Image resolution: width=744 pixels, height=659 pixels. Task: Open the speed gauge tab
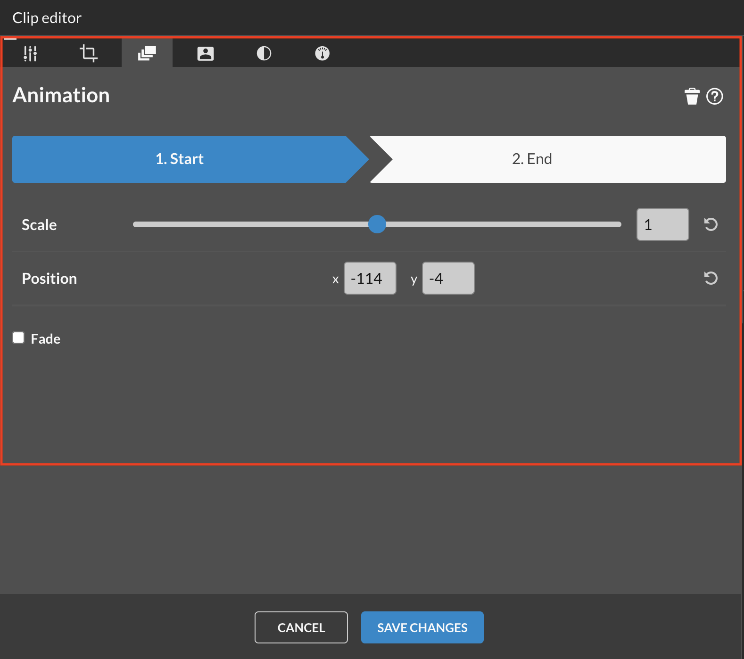322,53
